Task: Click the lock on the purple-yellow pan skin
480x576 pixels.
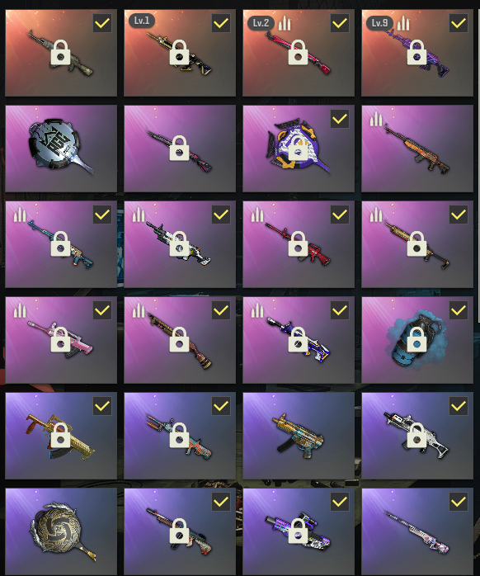Action: click(x=299, y=149)
